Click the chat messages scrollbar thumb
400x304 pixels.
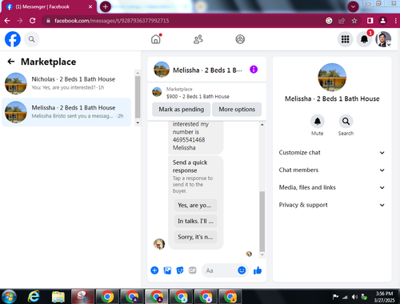pyautogui.click(x=262, y=222)
